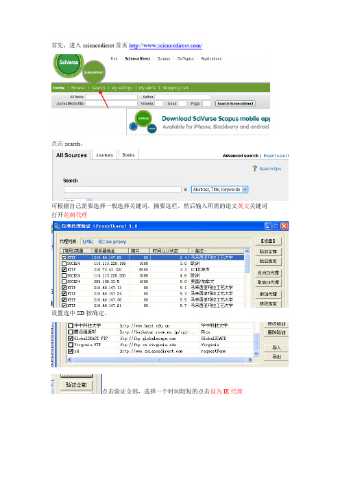Click the 验证选定 verify selected button
Screen dimensions: 340x482
click(268, 261)
